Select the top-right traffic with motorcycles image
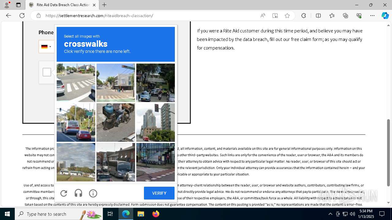 click(156, 83)
